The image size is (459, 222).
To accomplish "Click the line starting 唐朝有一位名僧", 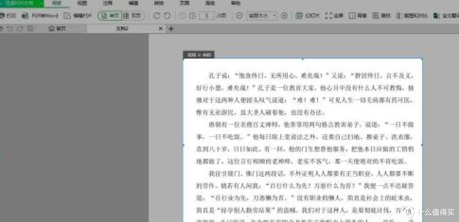I will coord(311,125).
